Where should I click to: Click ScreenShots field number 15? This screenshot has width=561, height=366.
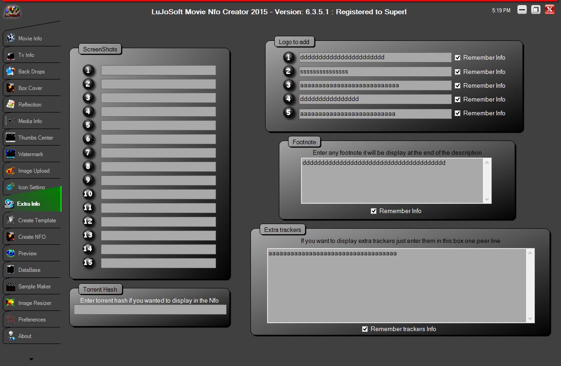pos(158,263)
